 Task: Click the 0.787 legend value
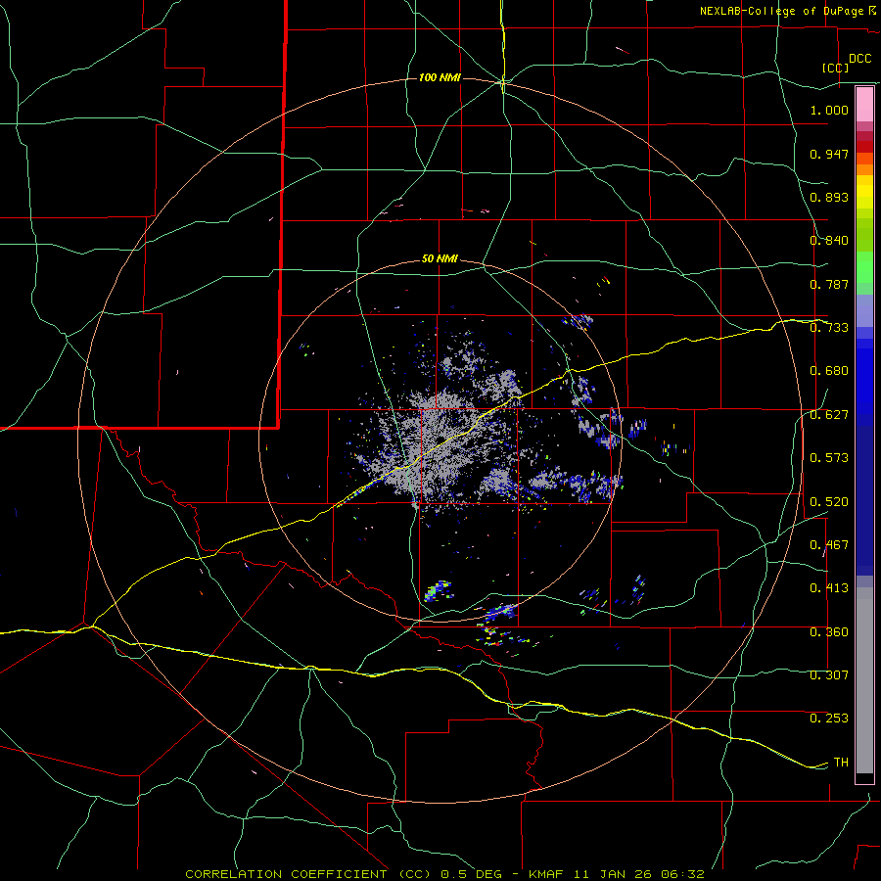click(x=829, y=284)
